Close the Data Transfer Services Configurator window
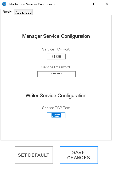The height and width of the screenshot is (169, 113). point(107,4)
